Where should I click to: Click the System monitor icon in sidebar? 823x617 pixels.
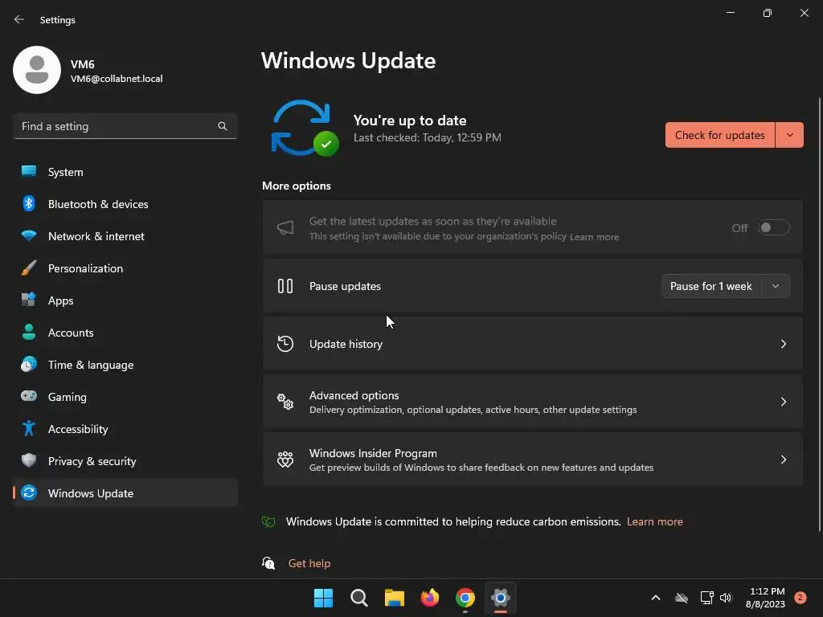pos(29,172)
